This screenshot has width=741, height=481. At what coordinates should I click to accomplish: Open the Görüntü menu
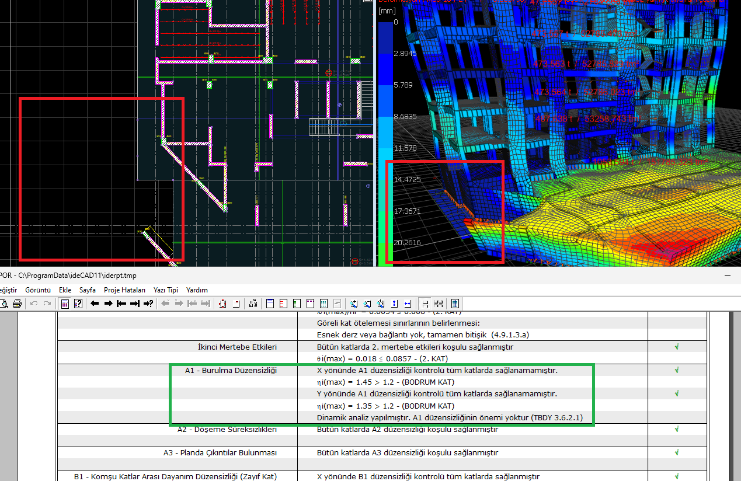click(38, 290)
